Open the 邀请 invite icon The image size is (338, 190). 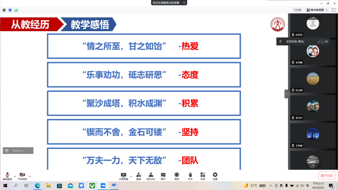[x=139, y=176]
